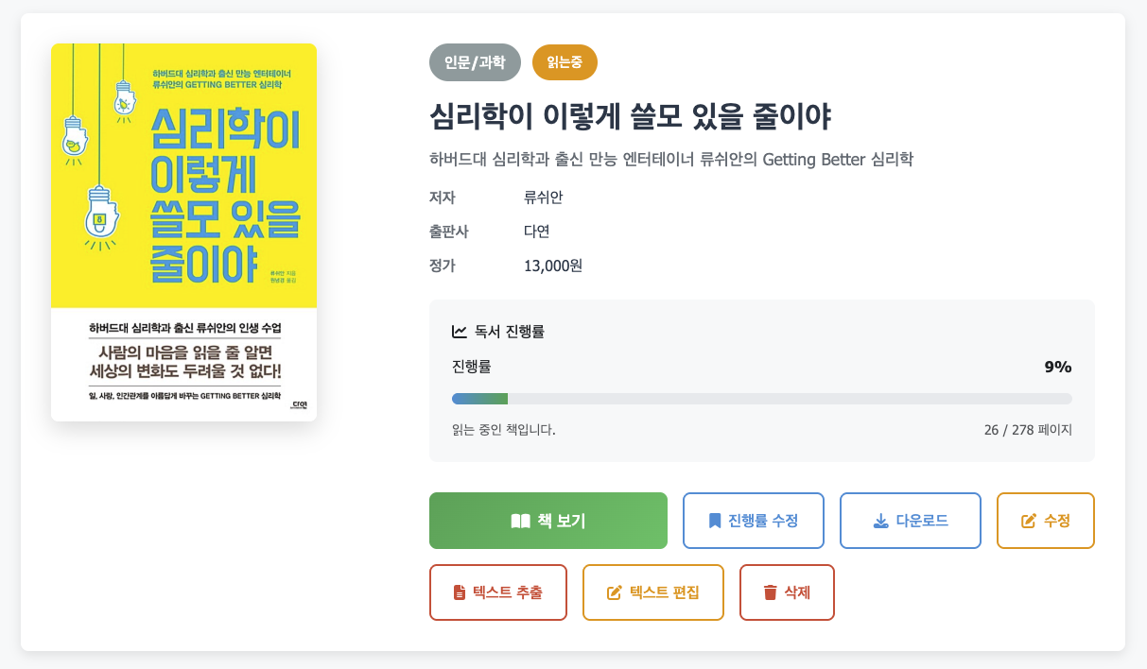The image size is (1147, 669).
Task: Click the 9% progress value
Action: (1058, 367)
